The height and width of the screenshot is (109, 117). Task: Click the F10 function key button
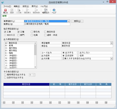point(87,103)
